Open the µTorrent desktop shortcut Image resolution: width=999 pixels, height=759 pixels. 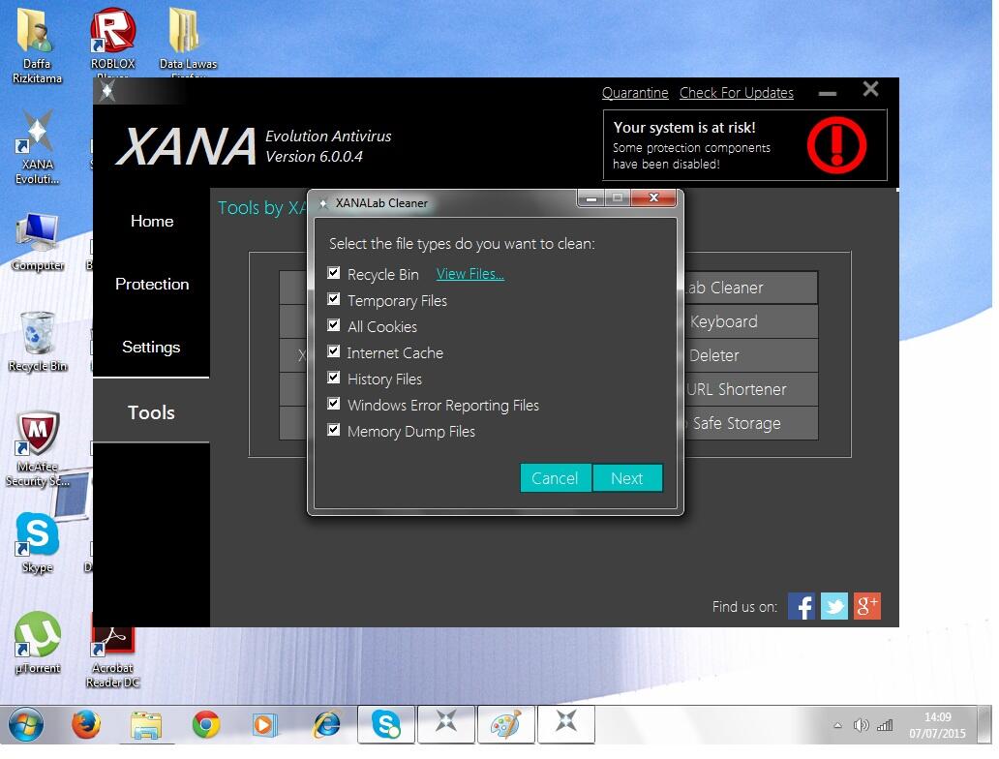tap(37, 643)
